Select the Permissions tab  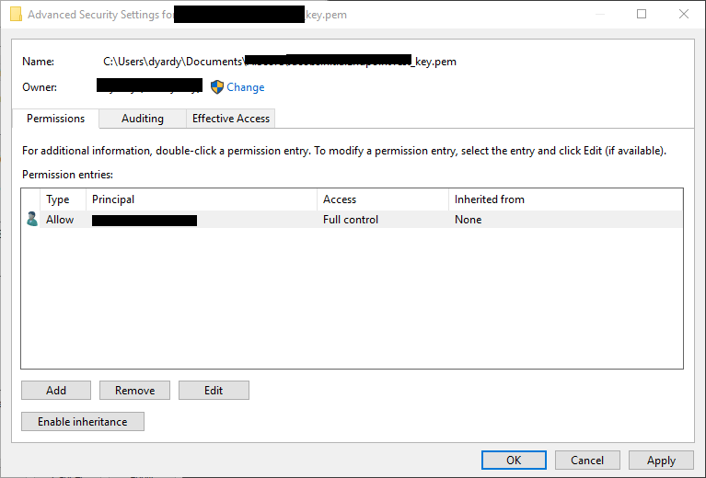click(55, 119)
